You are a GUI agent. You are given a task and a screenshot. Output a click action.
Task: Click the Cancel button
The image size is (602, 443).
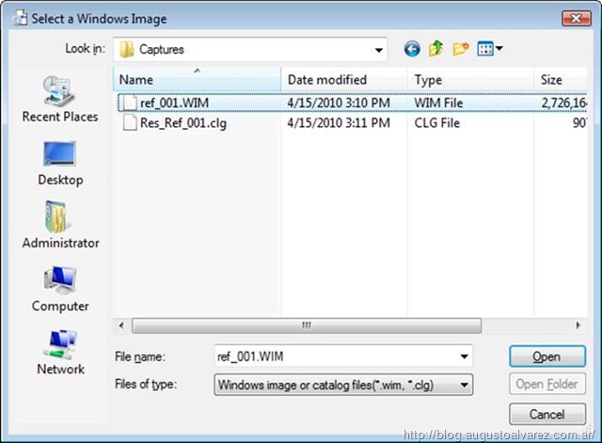click(x=547, y=414)
